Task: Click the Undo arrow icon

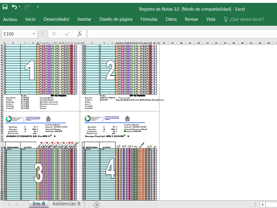Action: pyautogui.click(x=15, y=7)
